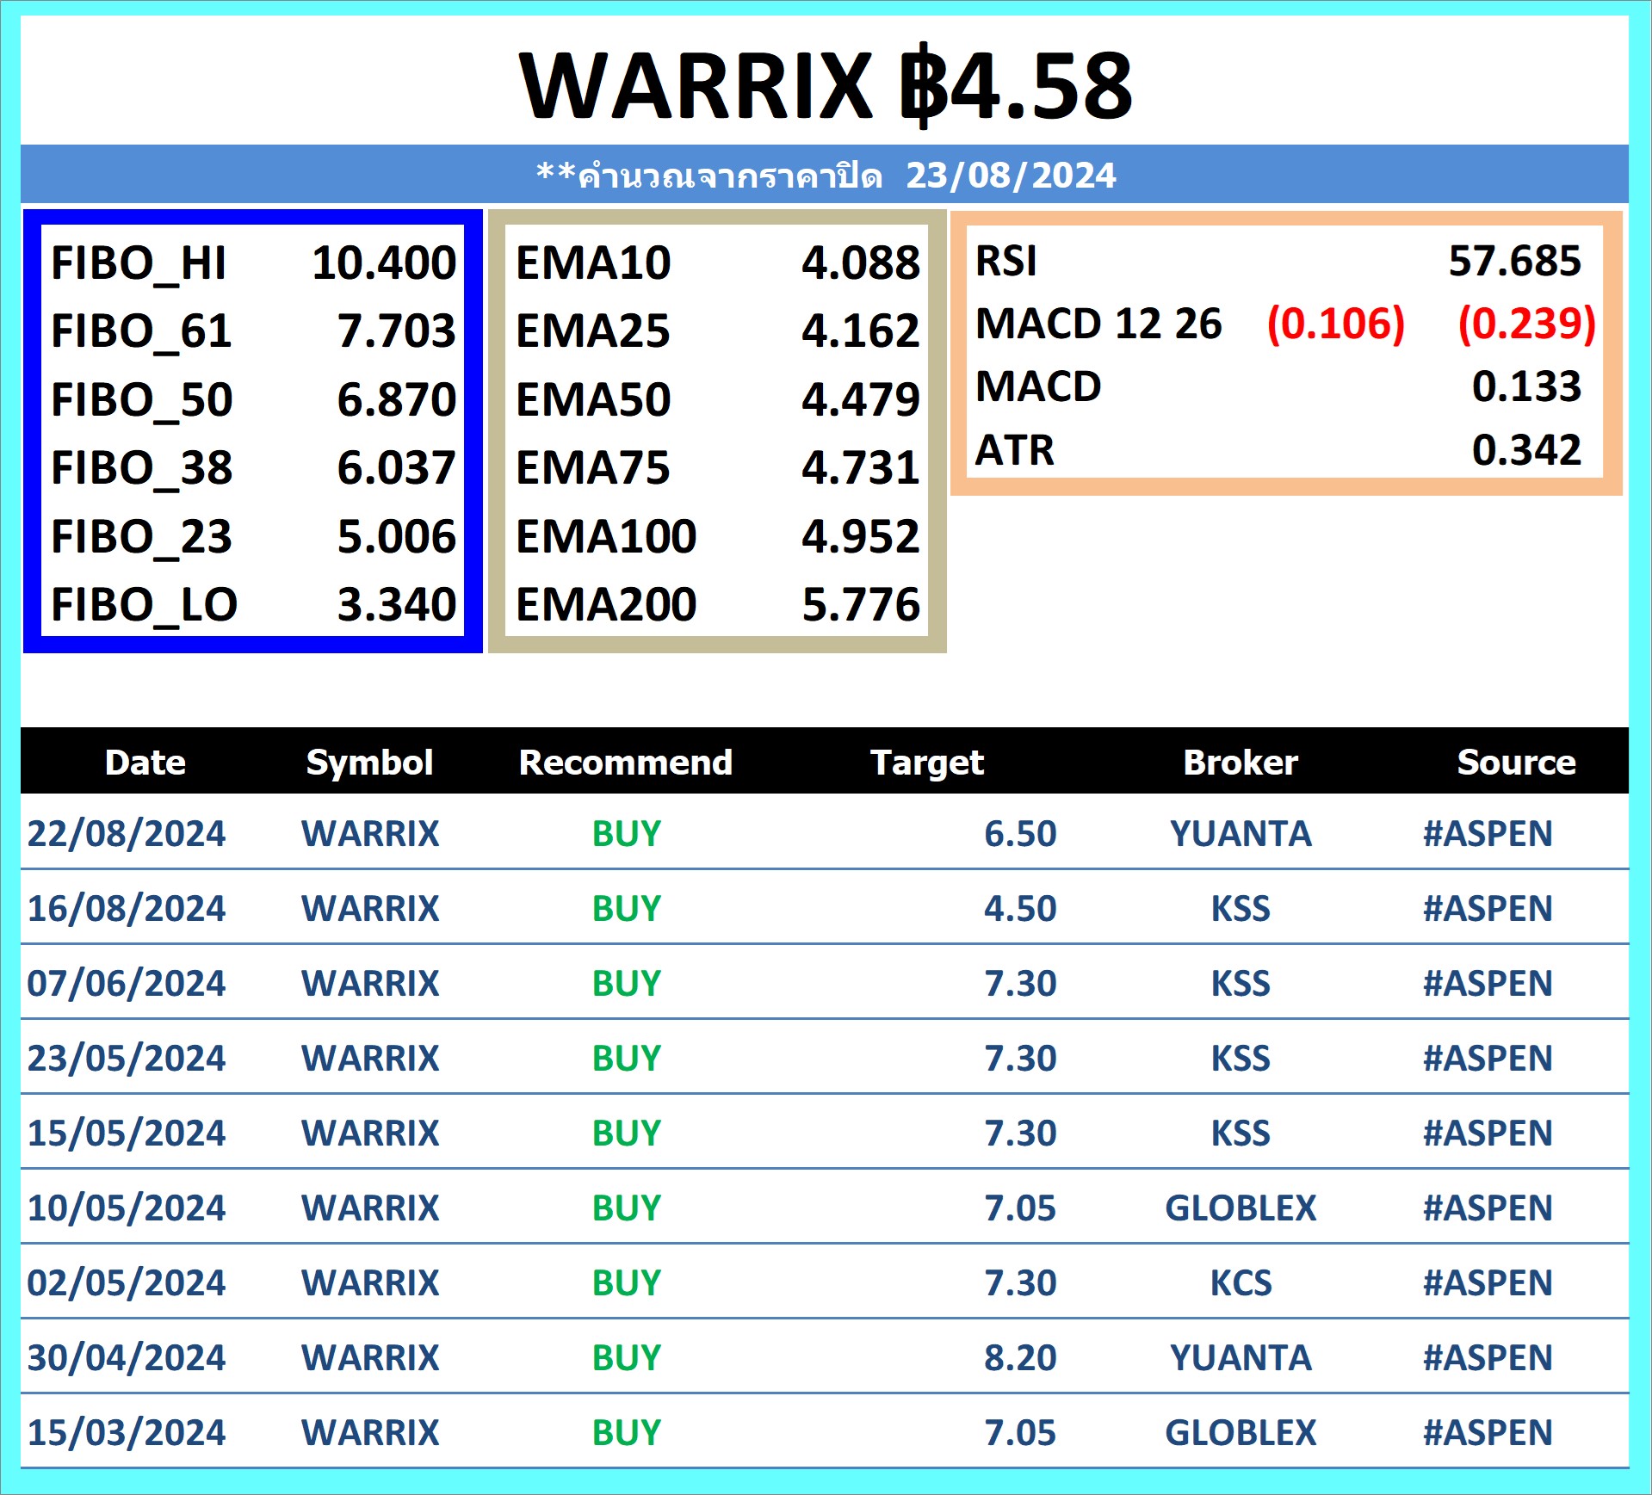Click YUANTA broker in 30/04/2024 row
Screen dimensions: 1652x1495
[1241, 1358]
